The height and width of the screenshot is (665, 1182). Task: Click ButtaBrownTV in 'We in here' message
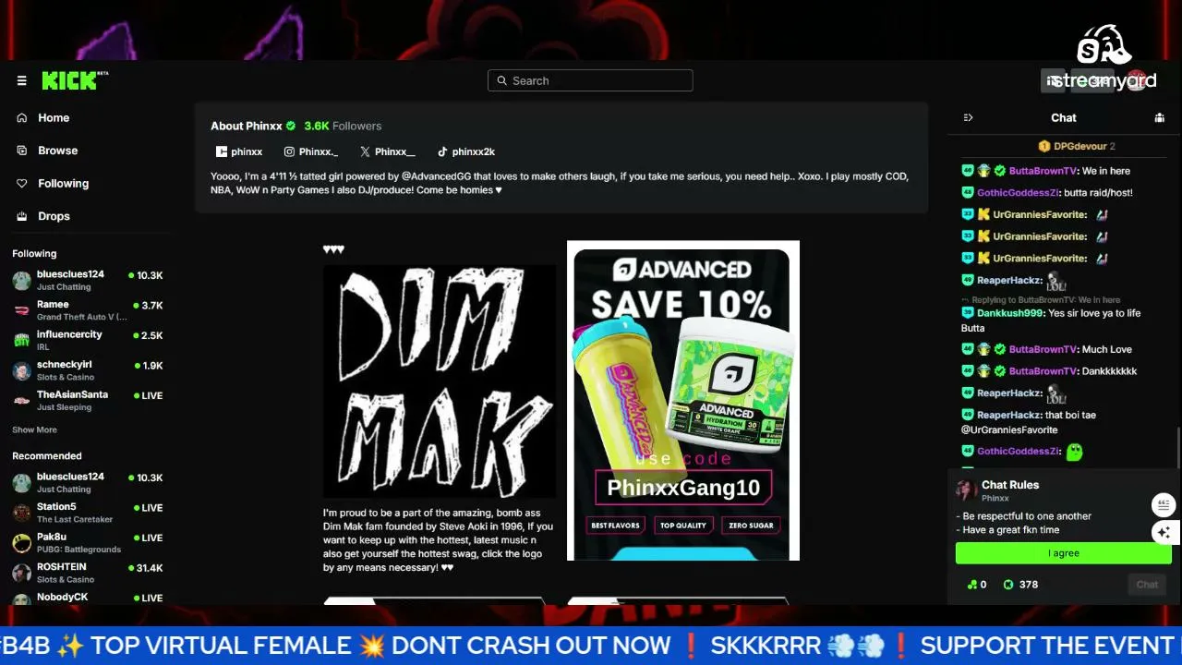1043,171
